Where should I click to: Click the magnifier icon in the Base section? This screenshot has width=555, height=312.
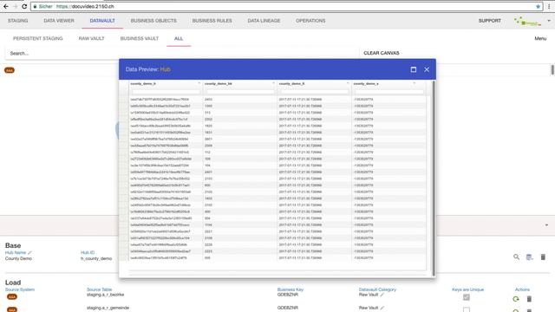point(517,257)
